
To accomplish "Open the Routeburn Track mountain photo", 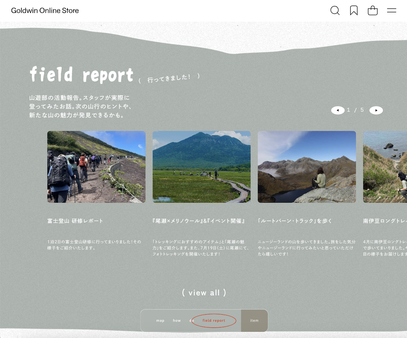I will (307, 167).
